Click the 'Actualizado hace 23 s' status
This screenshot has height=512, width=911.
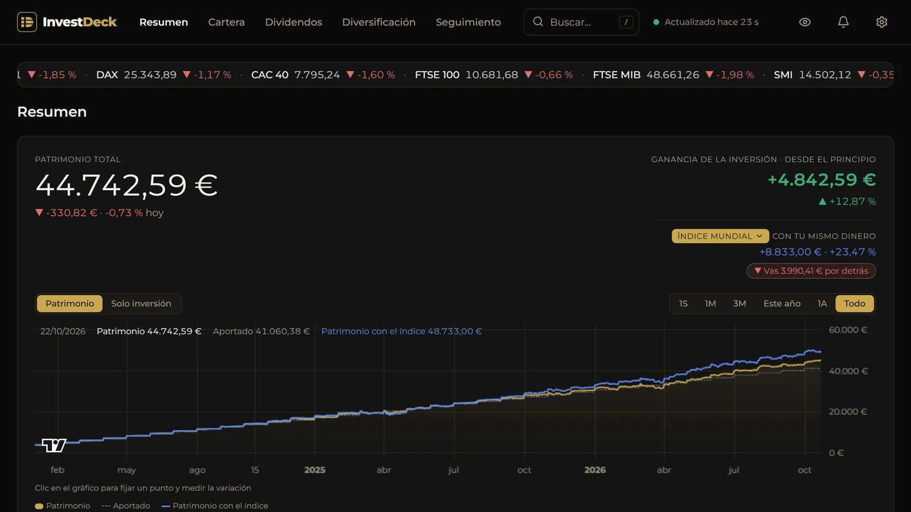tap(705, 22)
